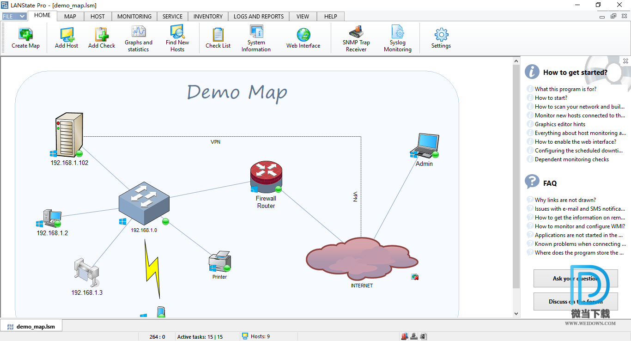Switch to the MONITORING ribbon tab
The image size is (631, 341).
134,16
